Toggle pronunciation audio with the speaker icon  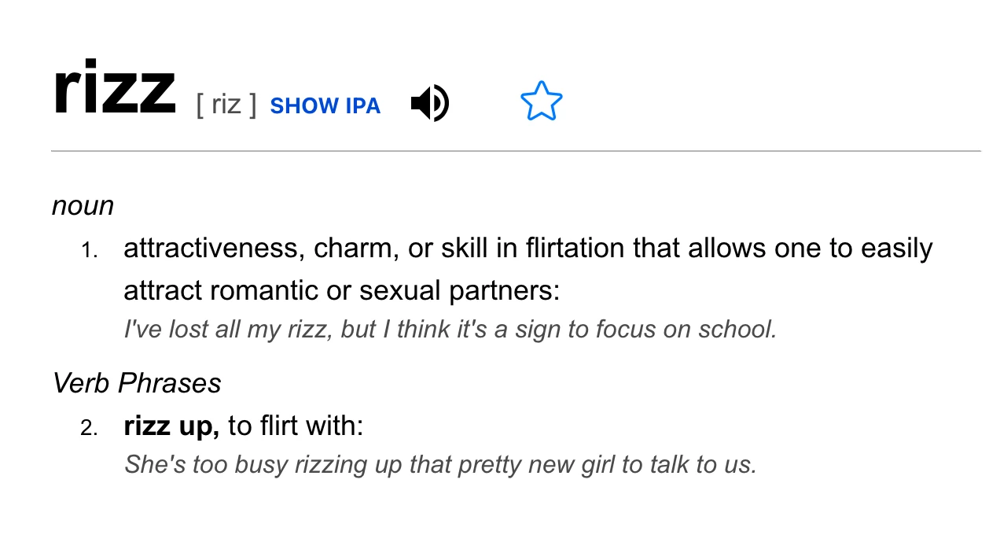(429, 103)
